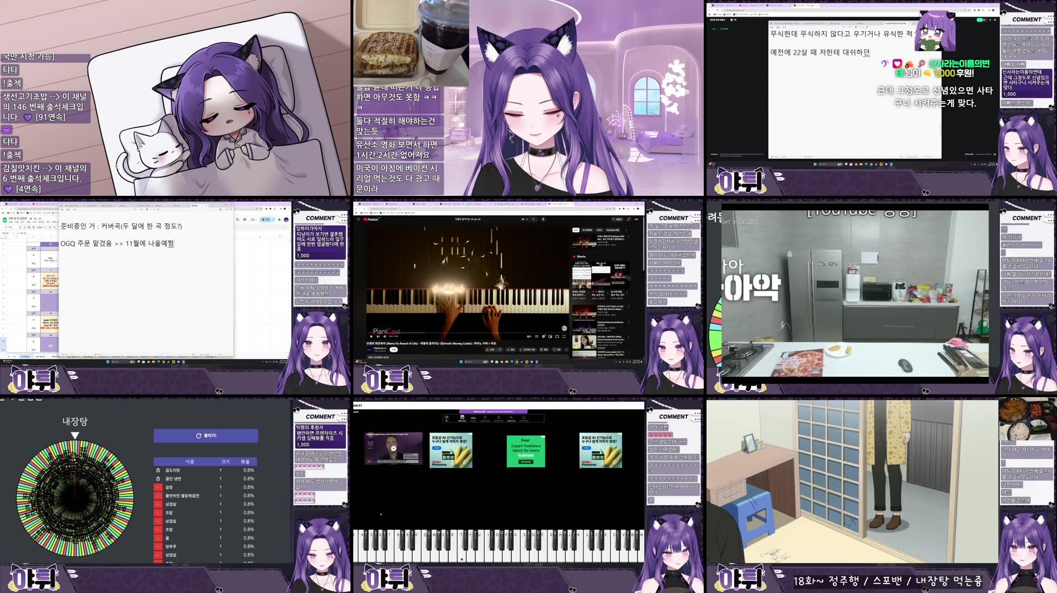The height and width of the screenshot is (593, 1057).
Task: Mute the YouTube player volume
Action: pos(385,336)
